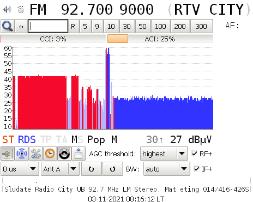Click the RDS indicator
The height and width of the screenshot is (202, 253).
click(x=27, y=140)
